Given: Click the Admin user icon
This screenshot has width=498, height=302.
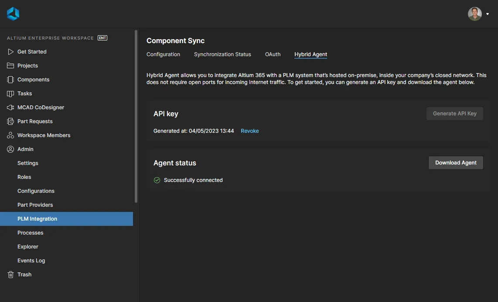Looking at the screenshot, I should tap(10, 149).
